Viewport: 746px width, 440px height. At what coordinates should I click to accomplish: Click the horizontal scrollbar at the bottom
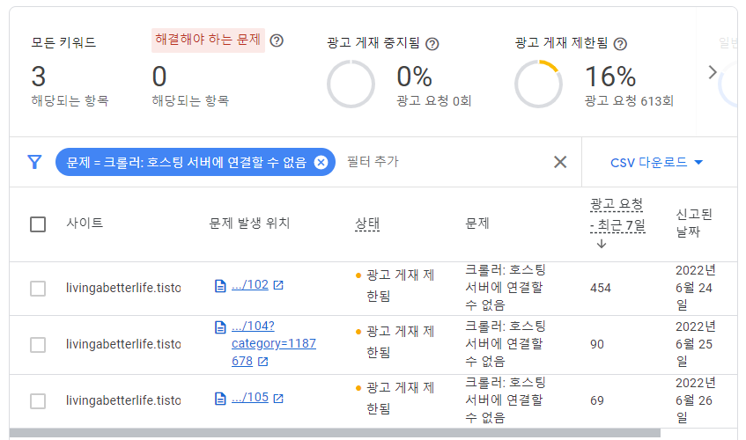335,433
